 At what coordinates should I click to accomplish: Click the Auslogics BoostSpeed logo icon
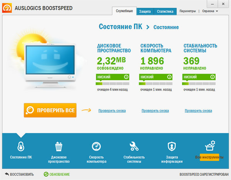7,8
